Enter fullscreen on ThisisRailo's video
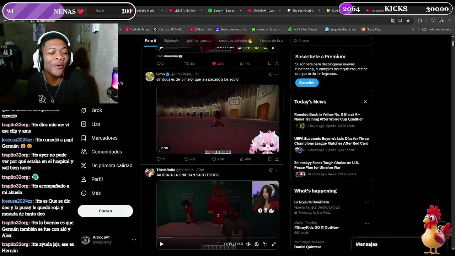The height and width of the screenshot is (256, 455). click(x=274, y=244)
